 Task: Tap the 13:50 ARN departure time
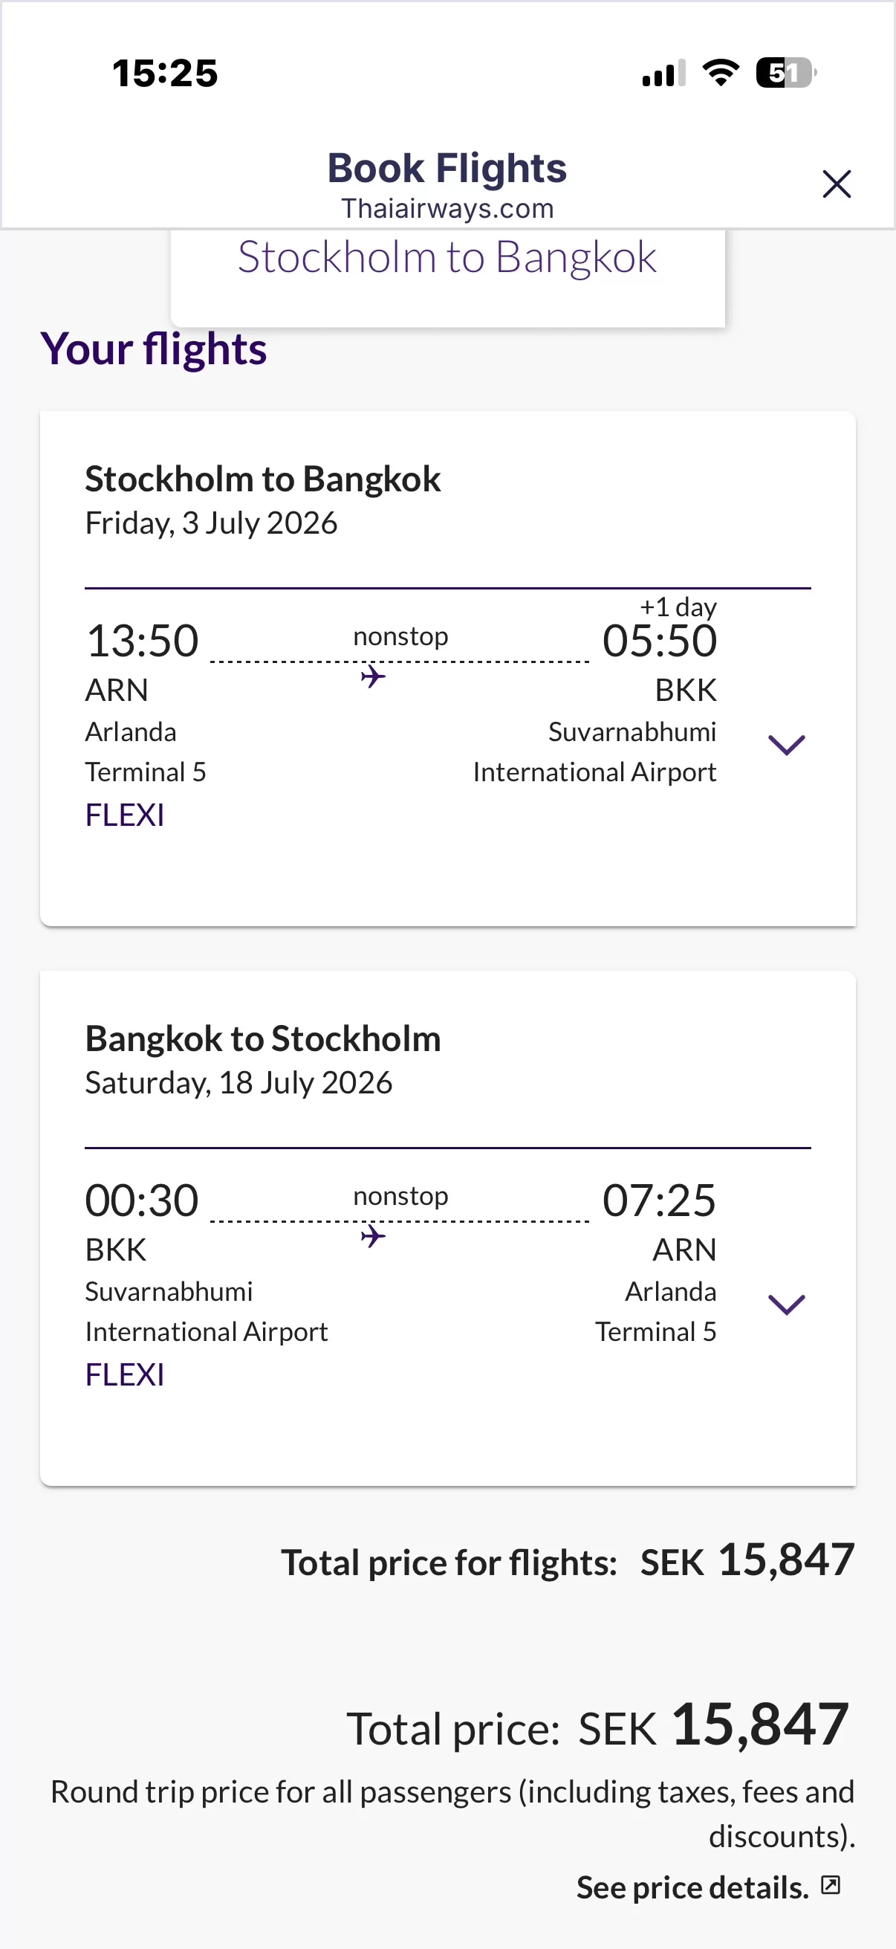(142, 641)
